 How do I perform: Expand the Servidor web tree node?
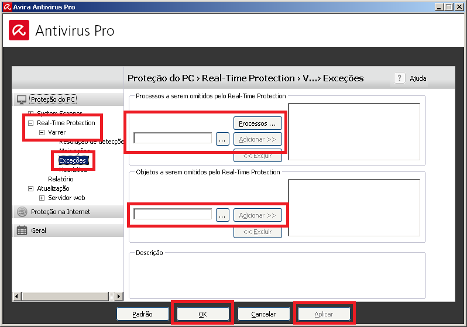(x=42, y=198)
